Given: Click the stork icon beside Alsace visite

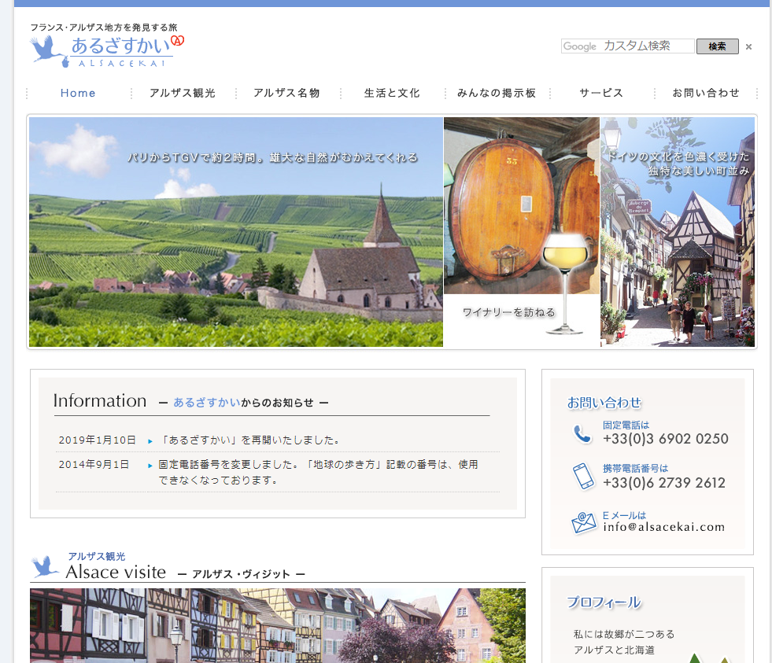Looking at the screenshot, I should pyautogui.click(x=45, y=566).
